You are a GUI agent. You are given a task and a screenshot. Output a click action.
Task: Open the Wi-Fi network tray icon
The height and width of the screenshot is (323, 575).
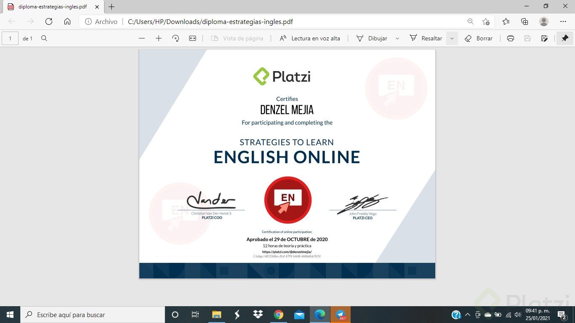508,315
